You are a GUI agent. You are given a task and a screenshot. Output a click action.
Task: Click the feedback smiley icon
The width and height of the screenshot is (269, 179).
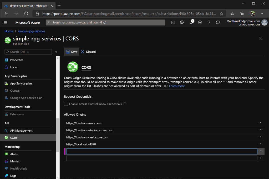coord(218,23)
